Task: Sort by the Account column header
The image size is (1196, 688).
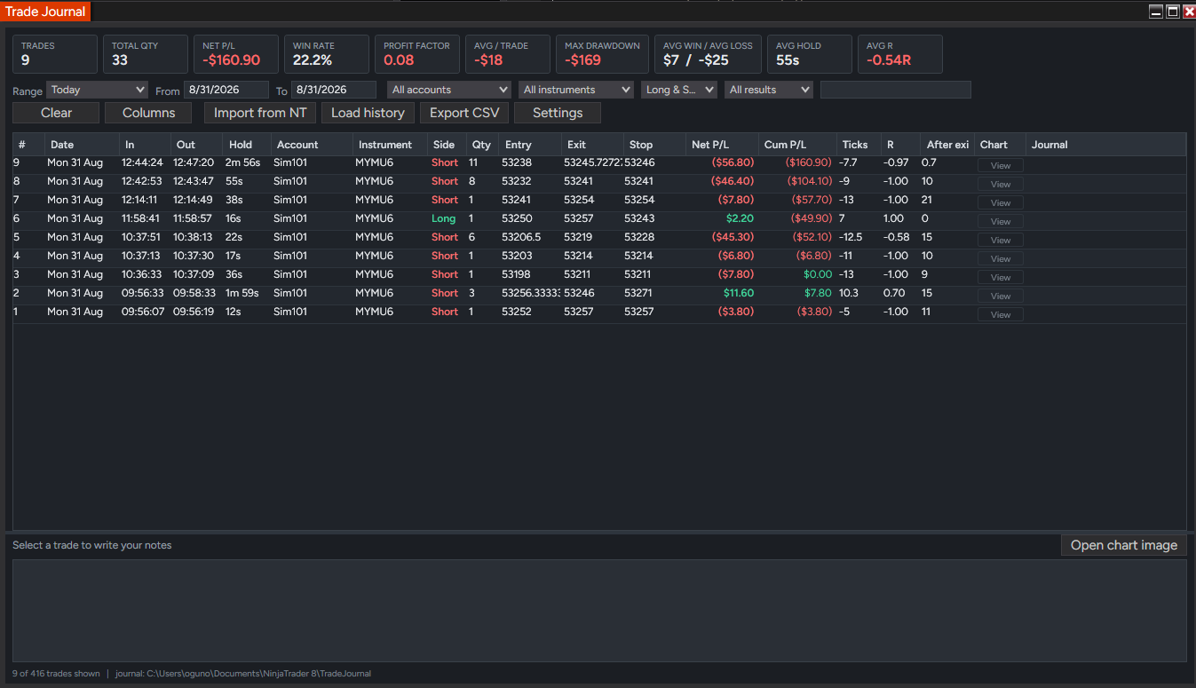Action: [x=313, y=145]
